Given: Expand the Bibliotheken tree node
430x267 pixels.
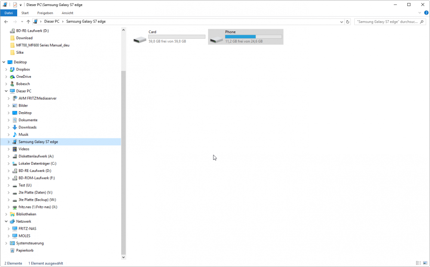Looking at the screenshot, I should click(x=6, y=214).
